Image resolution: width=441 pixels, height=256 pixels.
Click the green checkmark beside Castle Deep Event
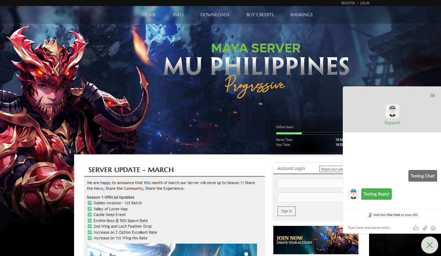click(90, 215)
